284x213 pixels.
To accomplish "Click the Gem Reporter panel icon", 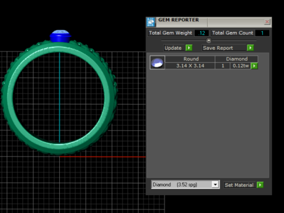I will tap(151, 22).
